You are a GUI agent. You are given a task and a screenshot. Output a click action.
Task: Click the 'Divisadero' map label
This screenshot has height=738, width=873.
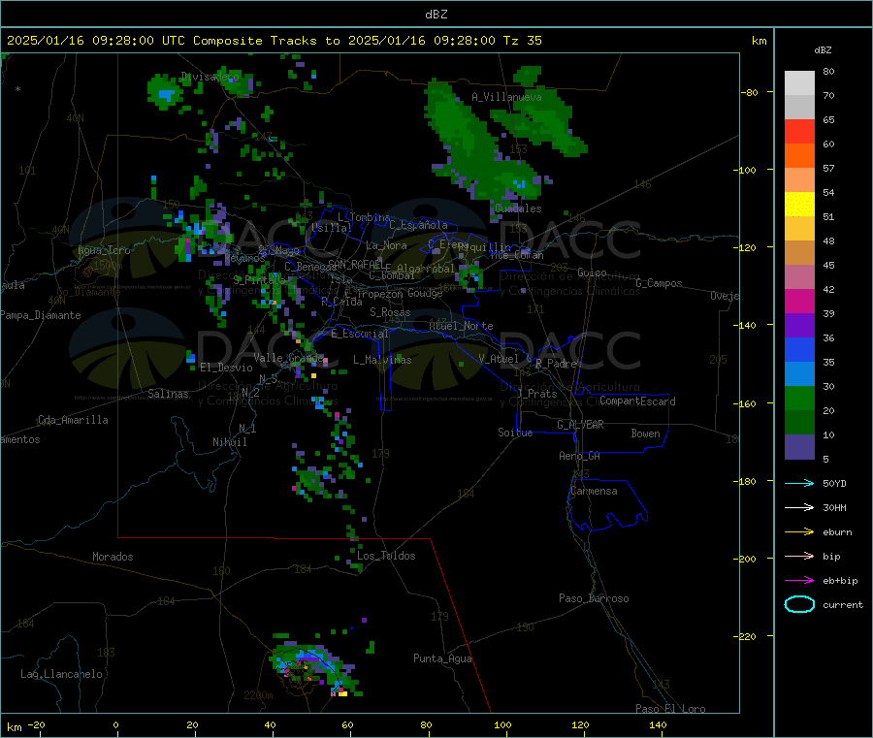click(x=210, y=77)
